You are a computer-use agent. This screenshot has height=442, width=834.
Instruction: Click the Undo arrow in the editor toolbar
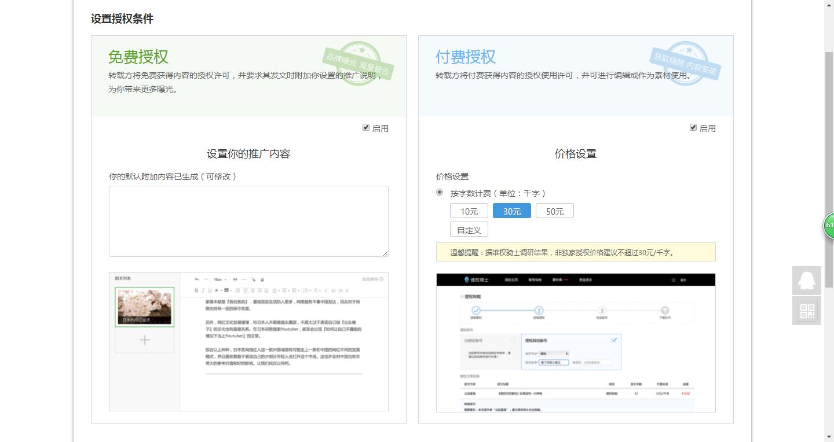(x=196, y=278)
